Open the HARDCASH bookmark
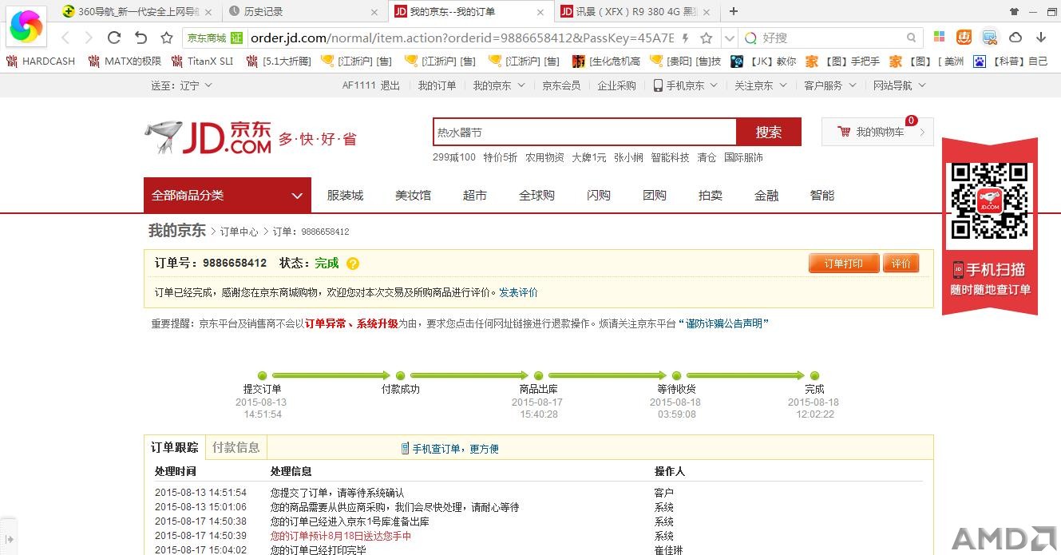 click(x=40, y=61)
